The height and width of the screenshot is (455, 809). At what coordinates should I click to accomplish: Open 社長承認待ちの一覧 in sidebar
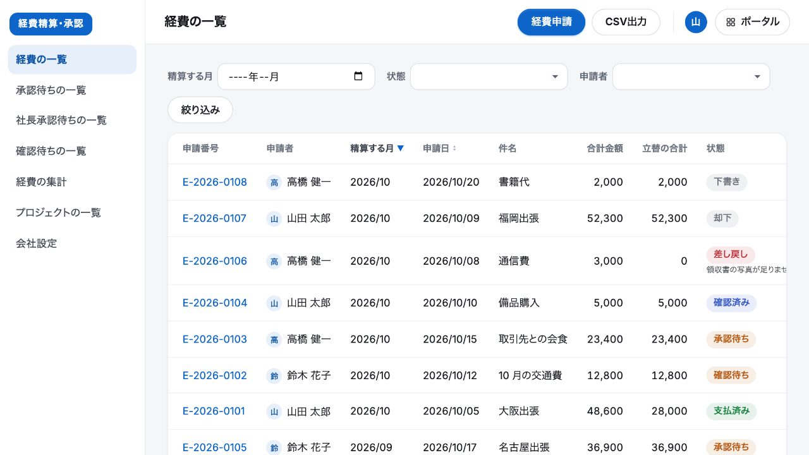click(x=72, y=121)
